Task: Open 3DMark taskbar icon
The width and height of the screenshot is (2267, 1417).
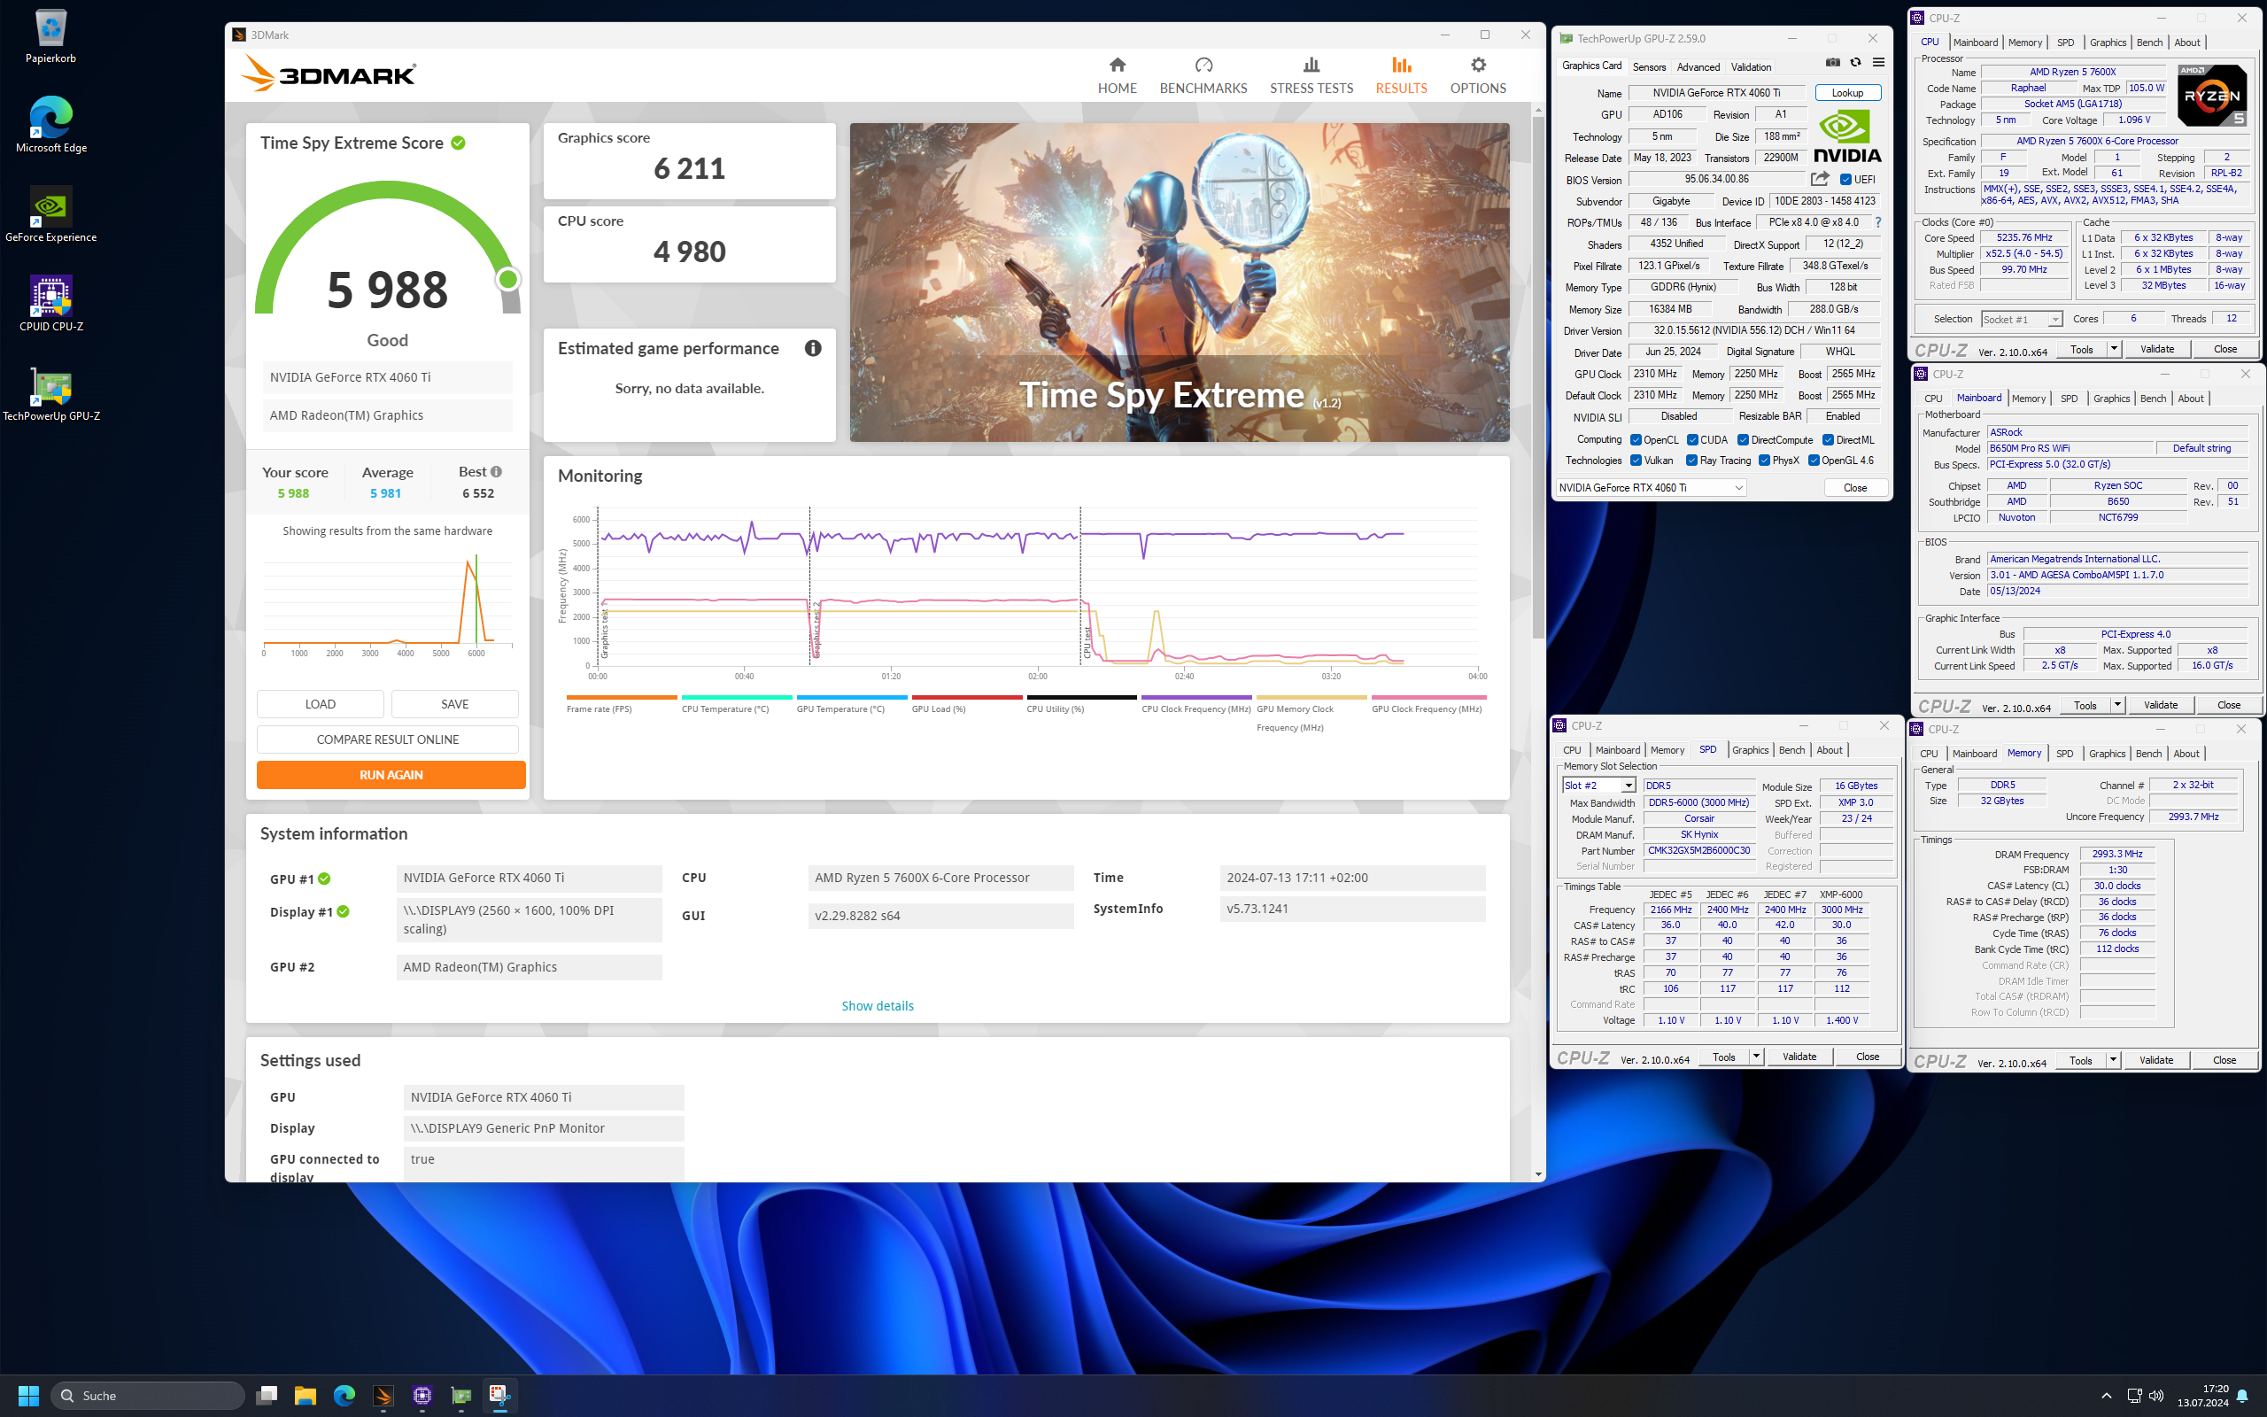Action: (x=383, y=1395)
